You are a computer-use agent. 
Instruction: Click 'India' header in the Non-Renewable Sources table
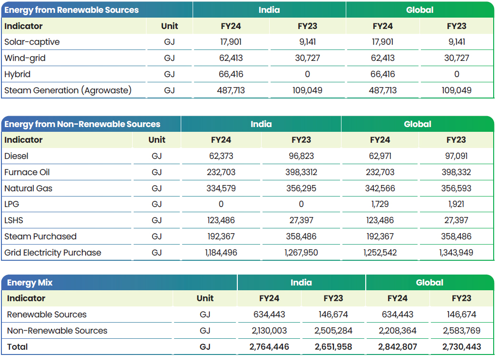261,124
